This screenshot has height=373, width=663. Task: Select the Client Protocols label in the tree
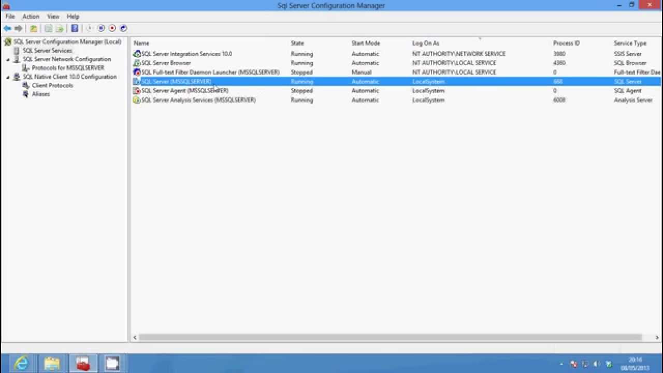[x=52, y=85]
